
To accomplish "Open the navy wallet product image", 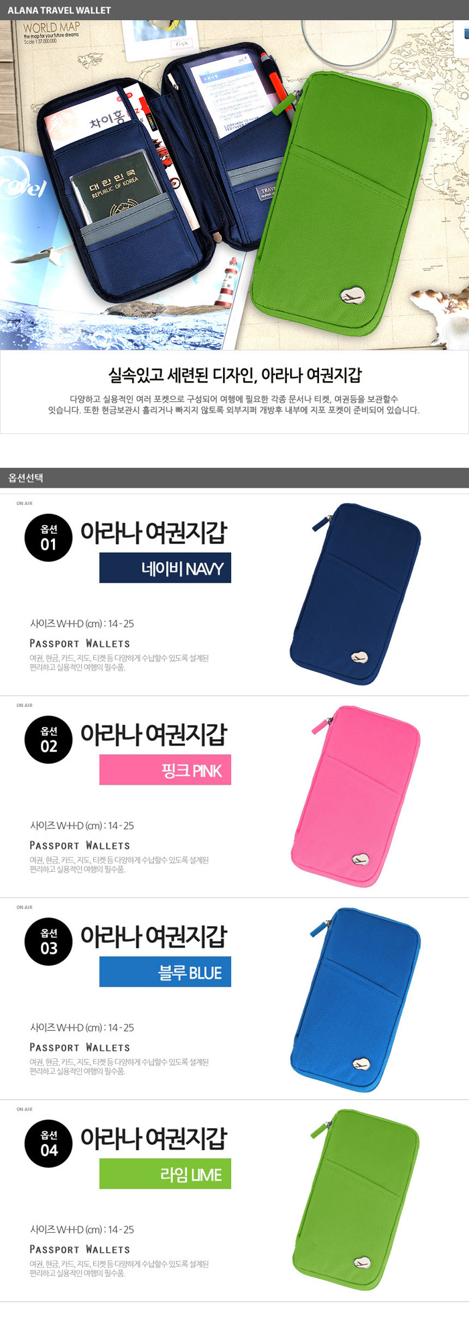I will (355, 594).
